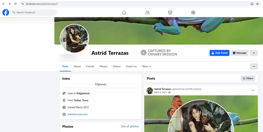263x132 pixels.
Task: Reload the page
Action: click(15, 4)
